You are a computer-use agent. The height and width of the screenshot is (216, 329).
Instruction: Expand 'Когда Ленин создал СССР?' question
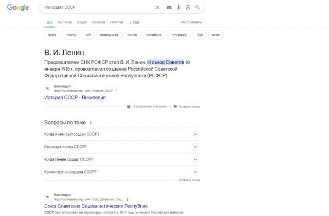[x=122, y=159]
